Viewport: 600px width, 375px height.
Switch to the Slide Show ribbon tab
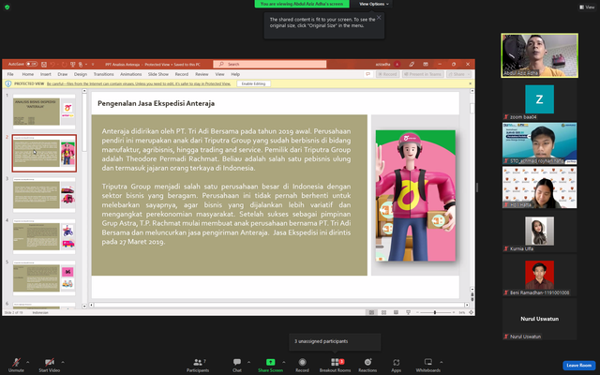(x=158, y=74)
